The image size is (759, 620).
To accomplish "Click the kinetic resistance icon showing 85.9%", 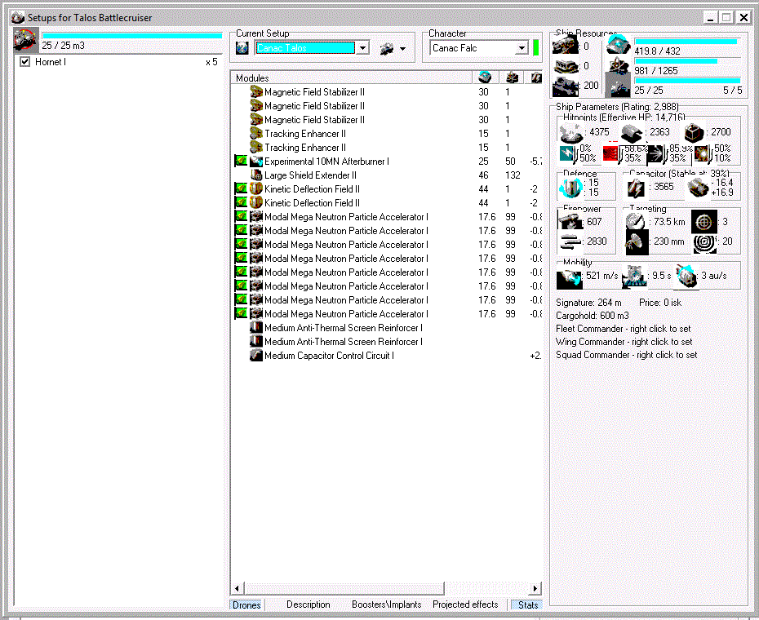I will coord(657,153).
